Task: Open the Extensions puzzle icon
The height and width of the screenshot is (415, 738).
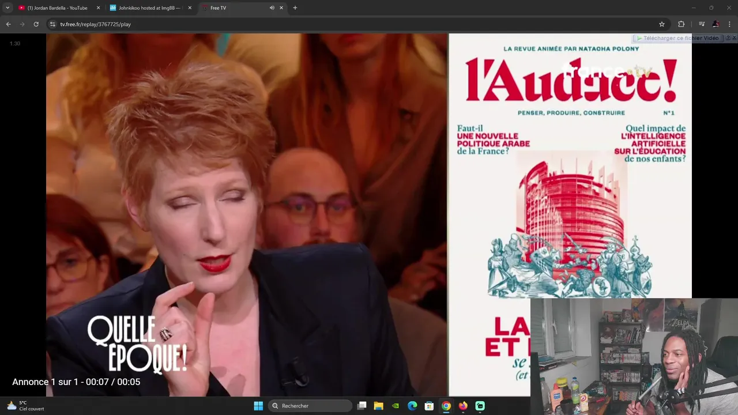Action: tap(681, 24)
